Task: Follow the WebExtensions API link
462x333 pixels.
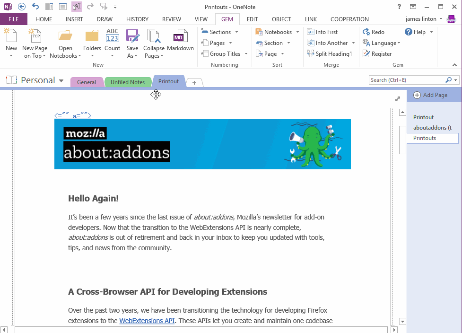Action: pos(147,321)
